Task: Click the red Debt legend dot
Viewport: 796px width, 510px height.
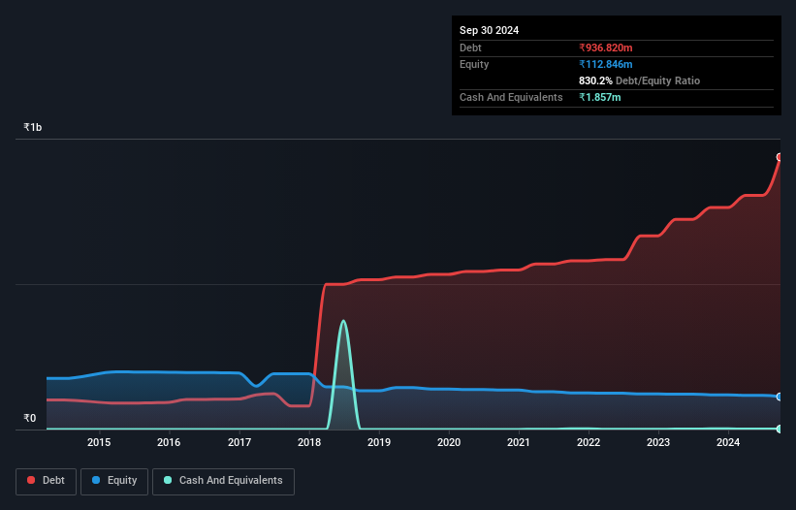Action: point(31,480)
